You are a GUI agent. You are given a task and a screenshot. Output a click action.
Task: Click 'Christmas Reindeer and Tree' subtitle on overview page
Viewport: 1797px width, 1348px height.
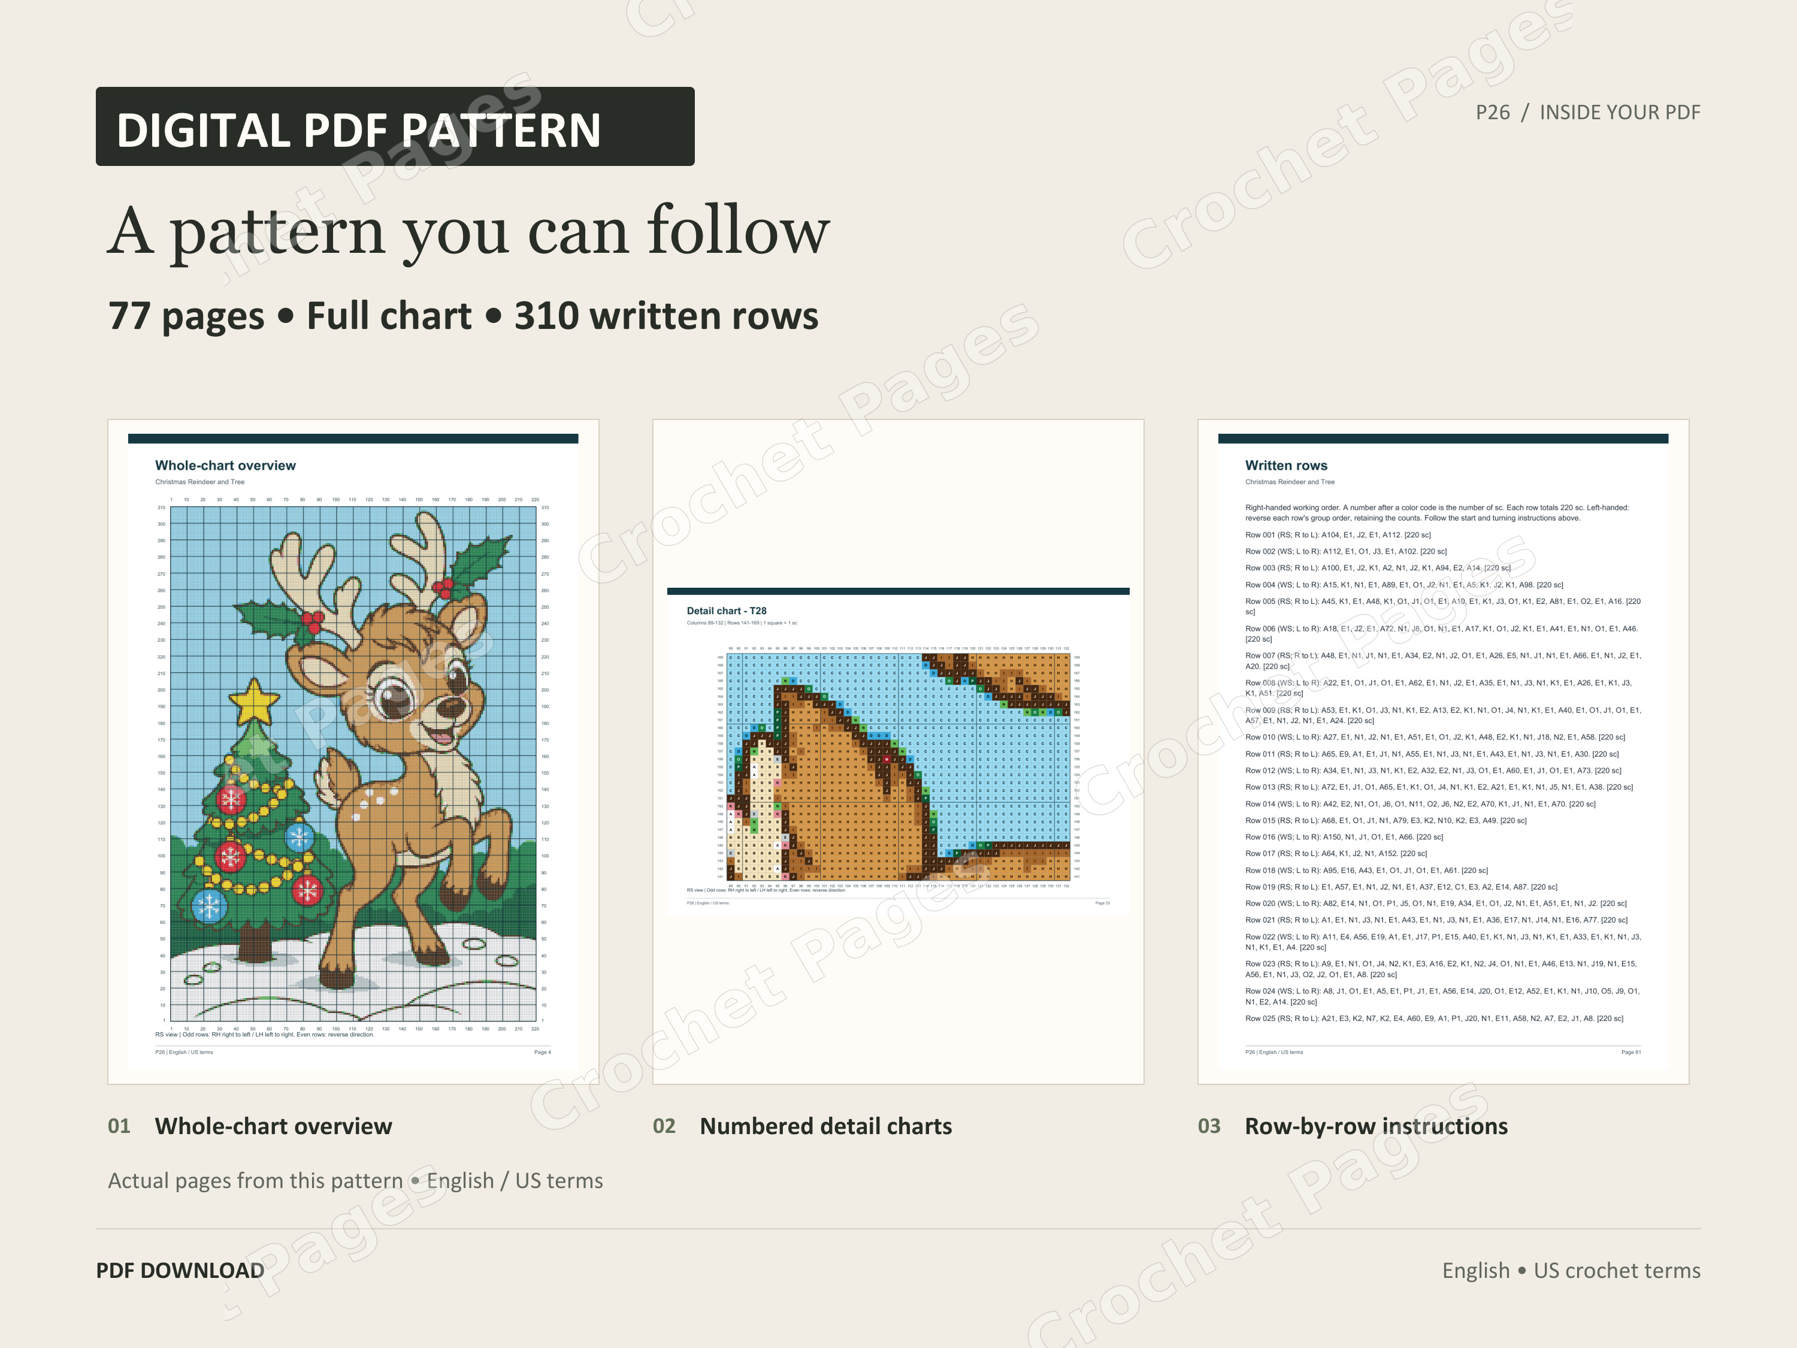pos(200,482)
